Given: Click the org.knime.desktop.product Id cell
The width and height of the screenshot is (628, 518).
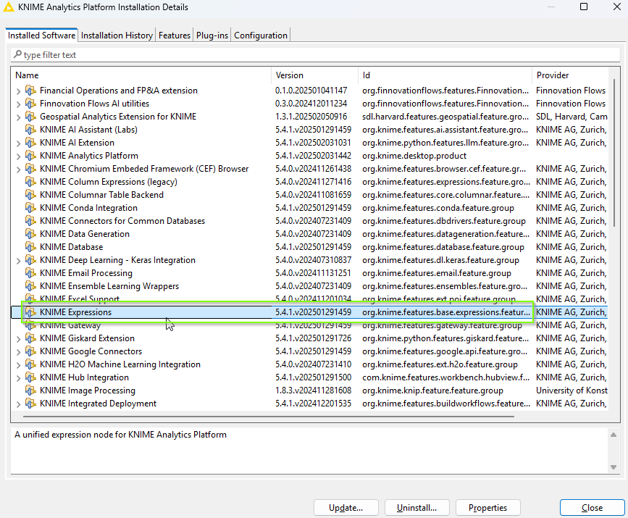Looking at the screenshot, I should [414, 156].
